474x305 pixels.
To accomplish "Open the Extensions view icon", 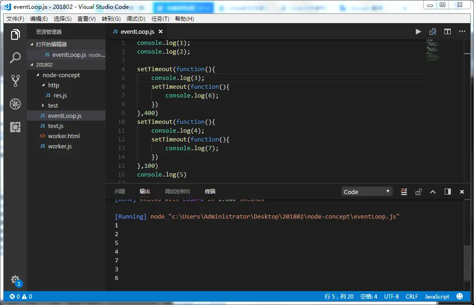I will pyautogui.click(x=15, y=127).
